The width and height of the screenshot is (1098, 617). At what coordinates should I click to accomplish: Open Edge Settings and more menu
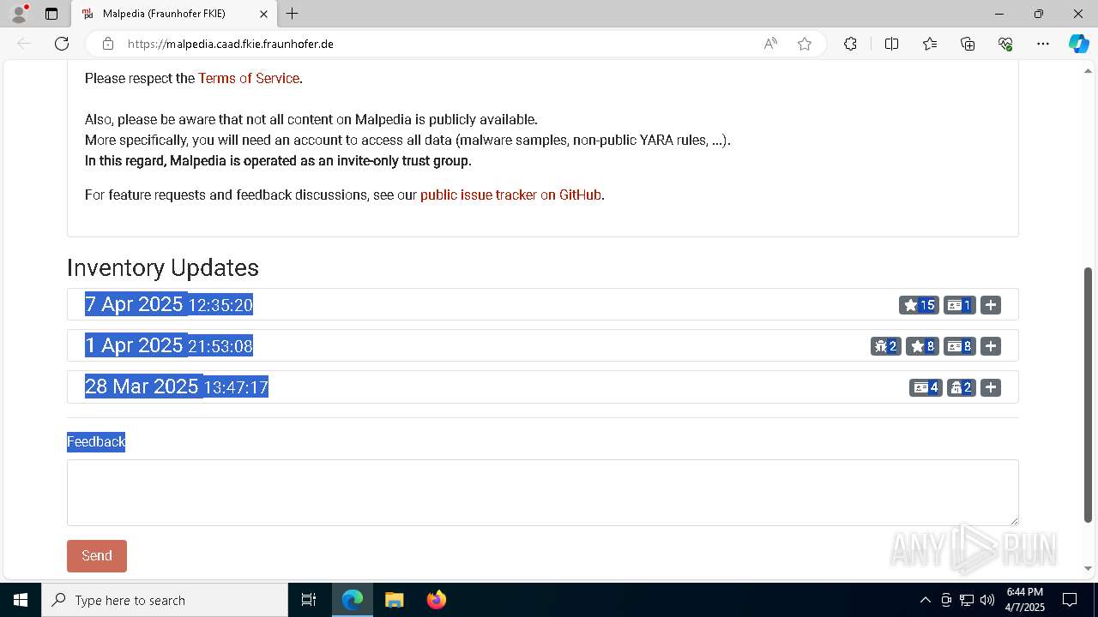(x=1043, y=44)
